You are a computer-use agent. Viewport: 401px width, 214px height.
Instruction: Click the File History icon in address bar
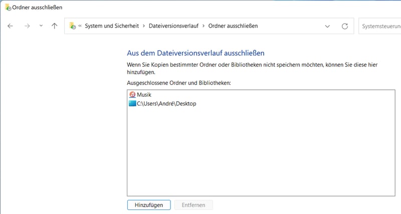pos(73,26)
